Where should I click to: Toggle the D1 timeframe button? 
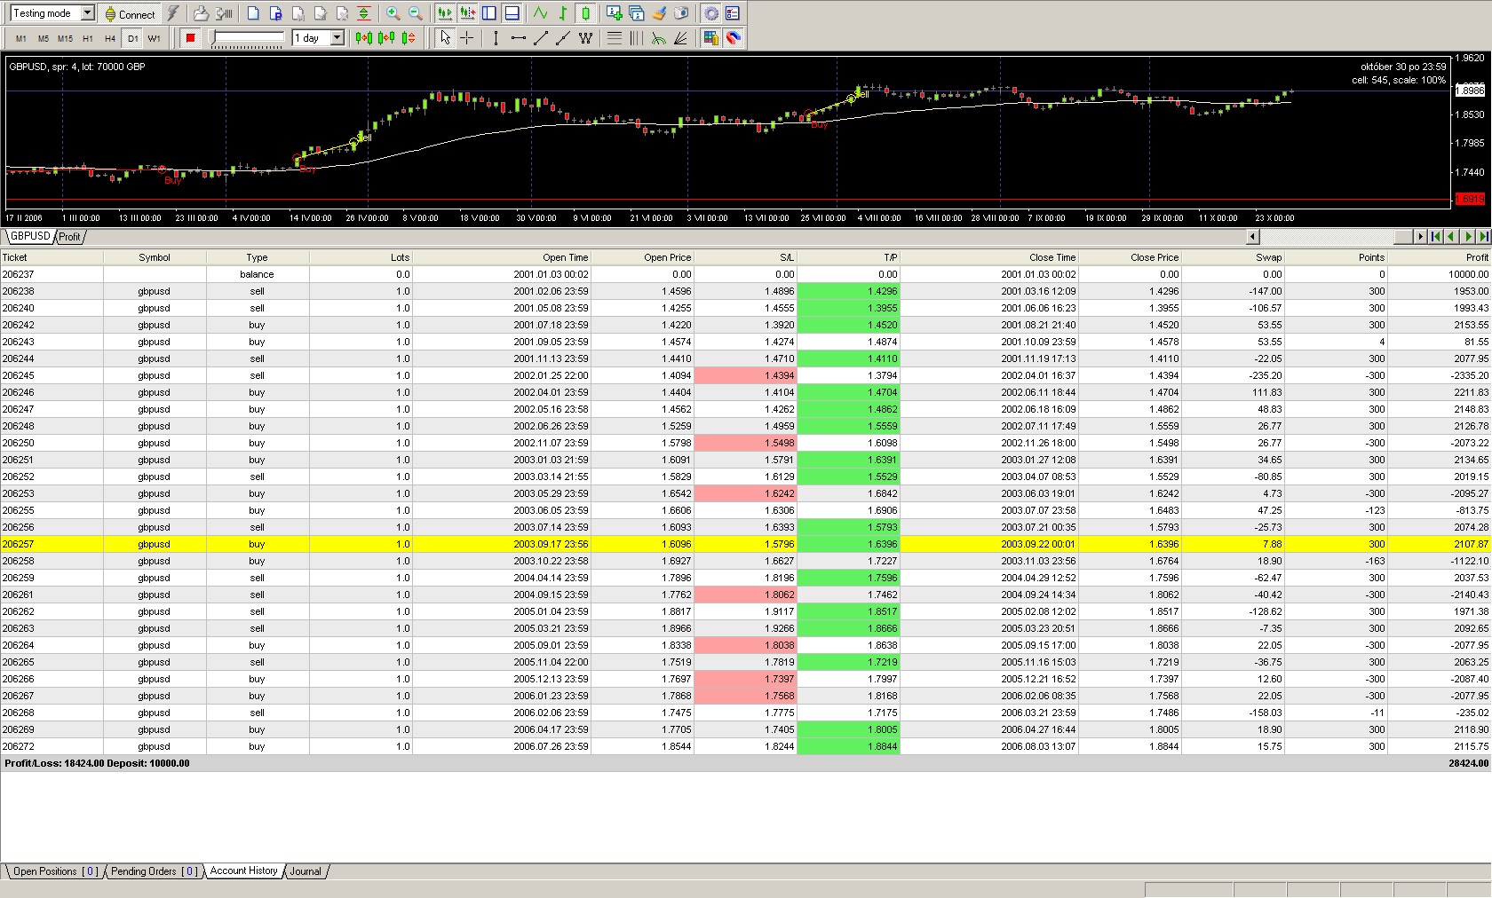(132, 38)
